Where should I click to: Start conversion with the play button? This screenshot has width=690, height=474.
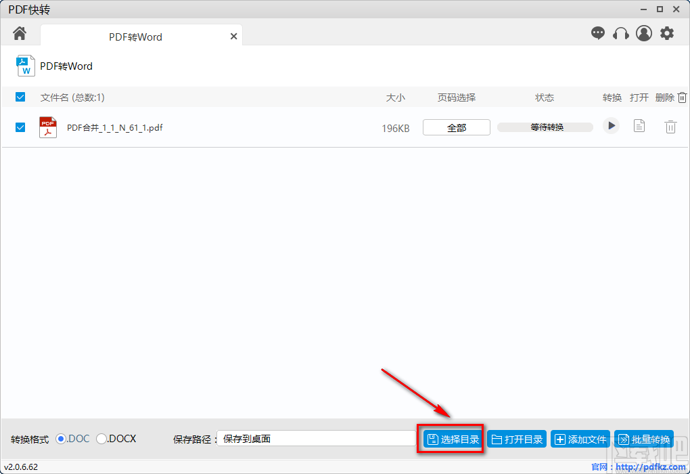(x=611, y=126)
